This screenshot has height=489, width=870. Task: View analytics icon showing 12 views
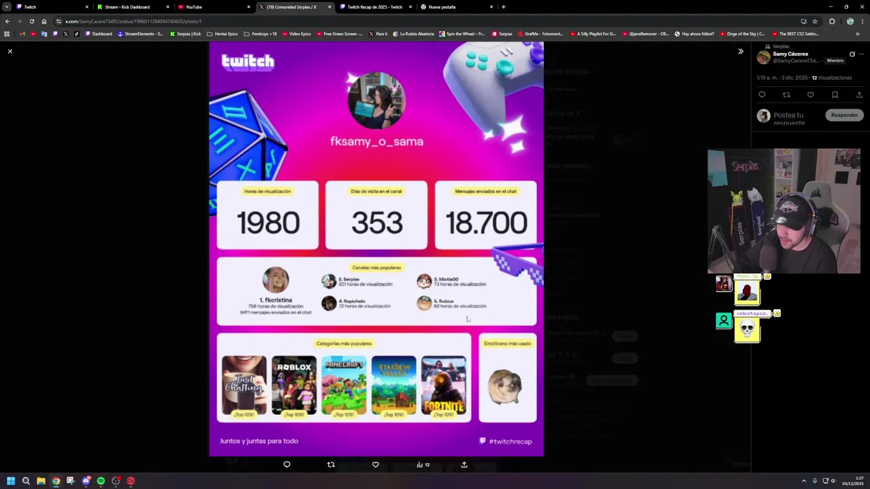coord(423,465)
